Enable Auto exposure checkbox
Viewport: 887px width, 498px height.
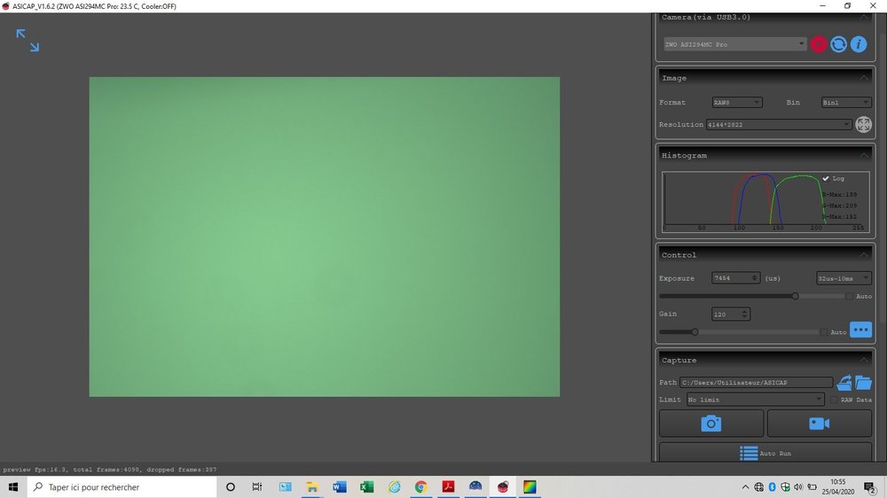coord(849,296)
